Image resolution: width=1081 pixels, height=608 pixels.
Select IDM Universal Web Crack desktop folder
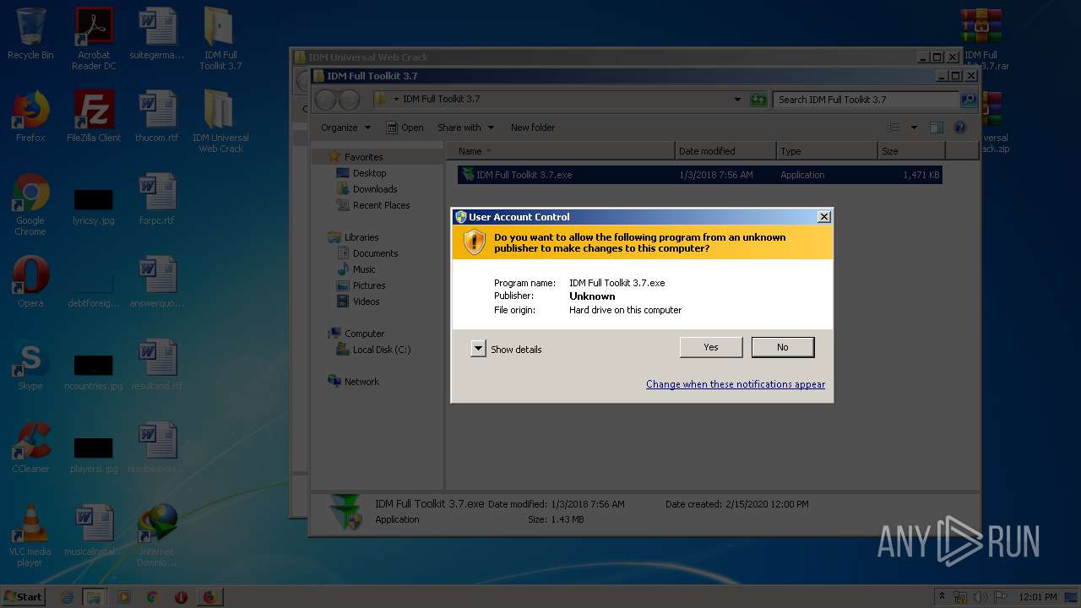tap(220, 122)
